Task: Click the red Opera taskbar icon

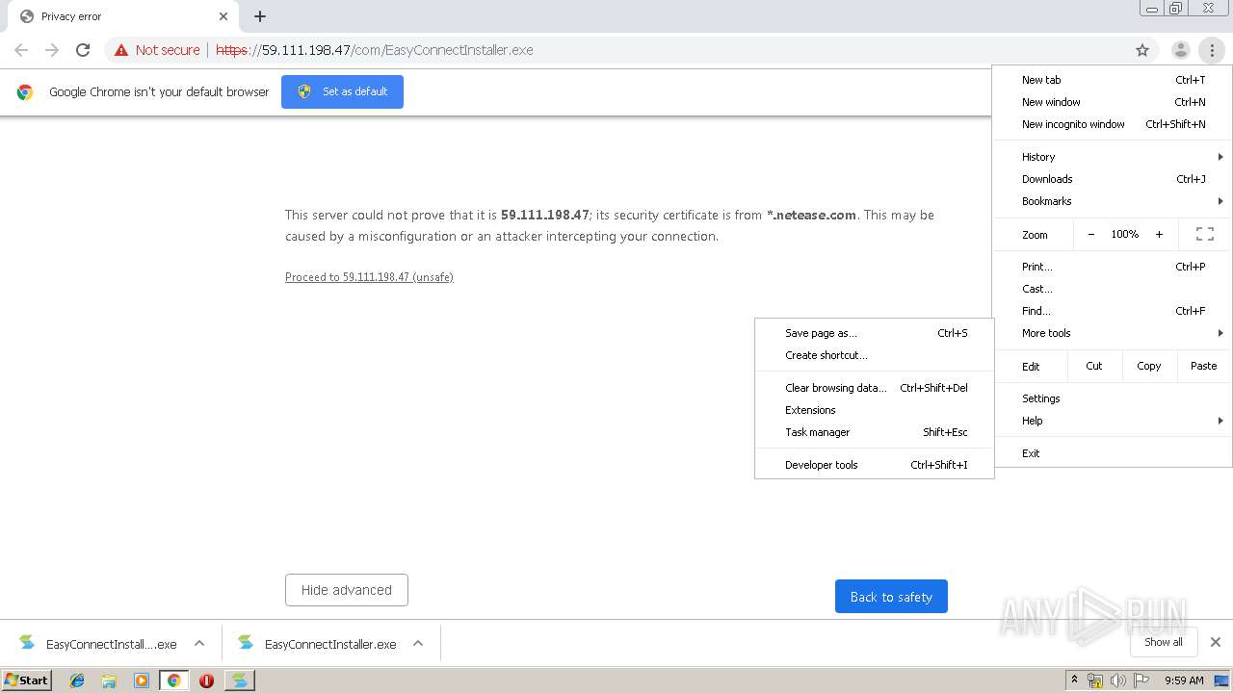Action: pyautogui.click(x=206, y=680)
